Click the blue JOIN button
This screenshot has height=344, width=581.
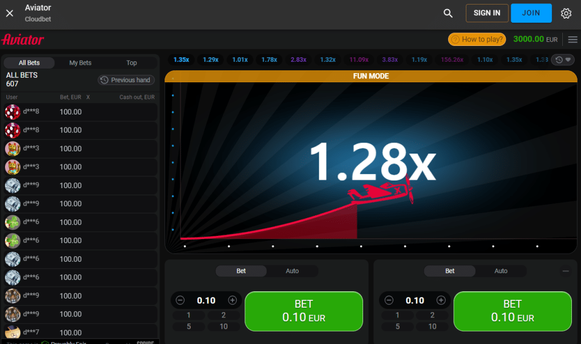(531, 13)
